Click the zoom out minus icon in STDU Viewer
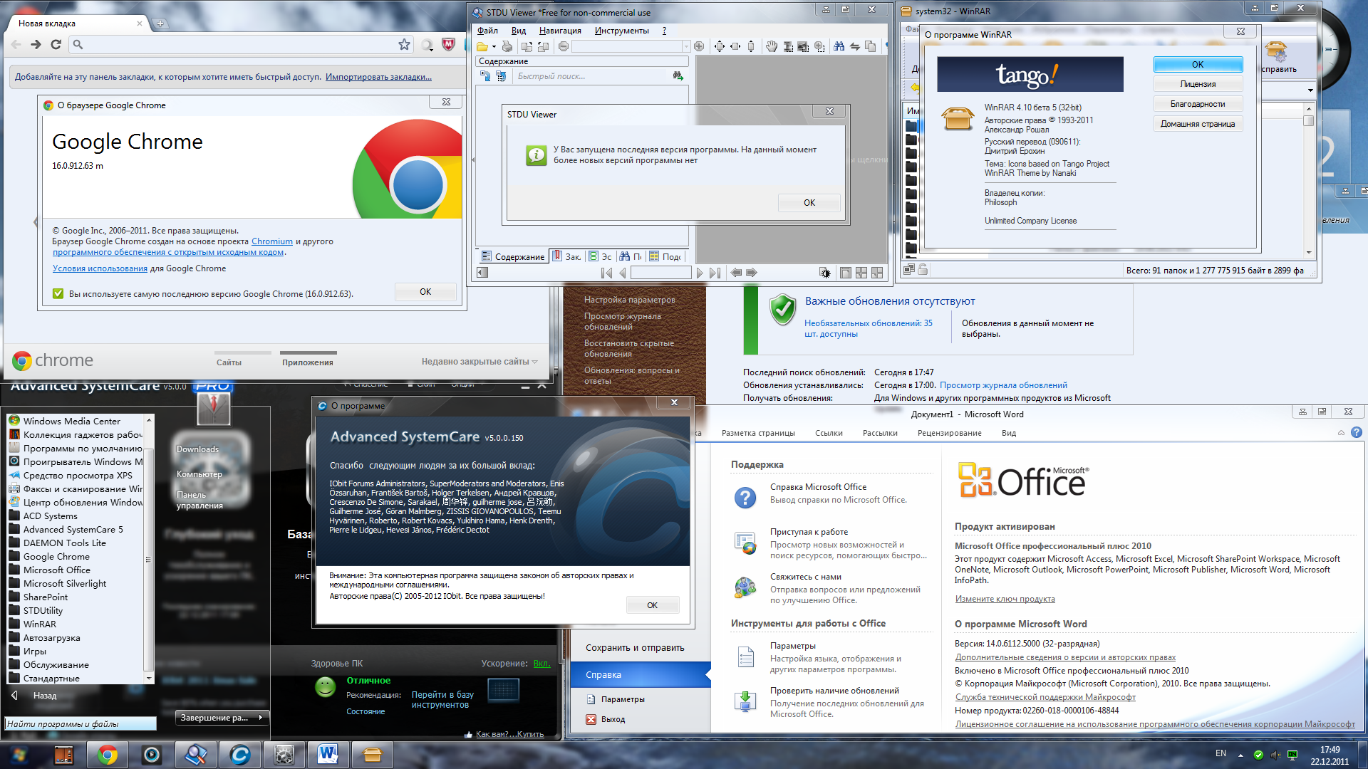 pyautogui.click(x=564, y=47)
